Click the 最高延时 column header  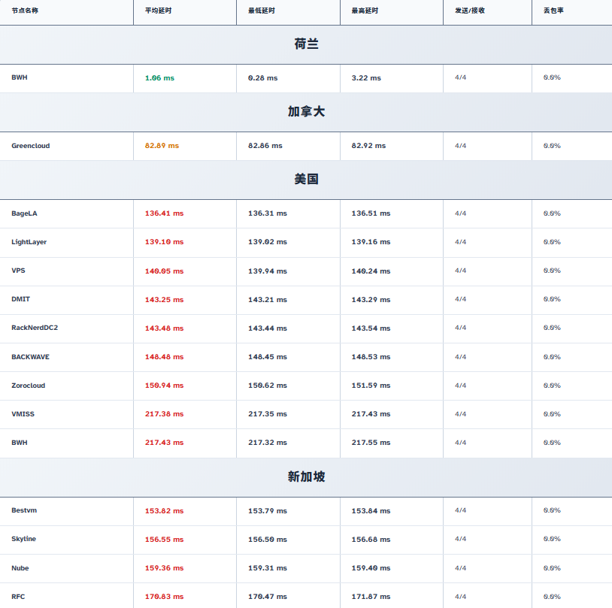[x=365, y=11]
